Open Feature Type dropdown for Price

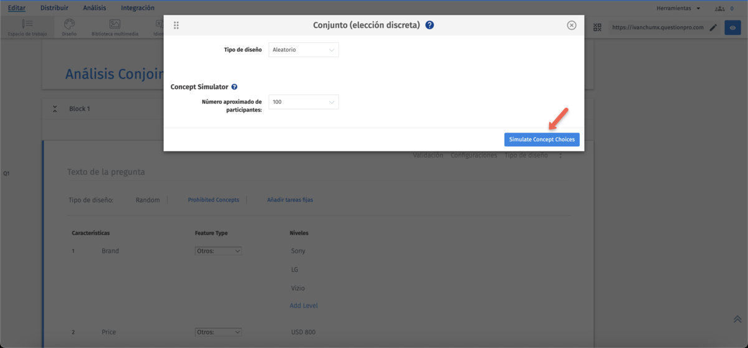click(218, 332)
